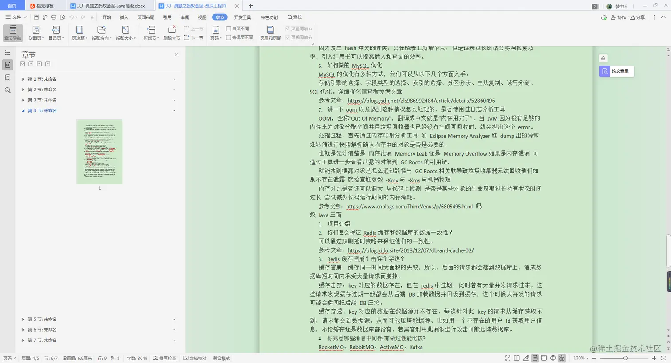The height and width of the screenshot is (363, 671).
Task: Expand 第 5 节 in chapter panel
Action: pyautogui.click(x=24, y=319)
